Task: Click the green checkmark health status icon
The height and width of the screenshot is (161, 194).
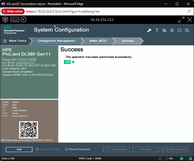Action: coord(181,159)
